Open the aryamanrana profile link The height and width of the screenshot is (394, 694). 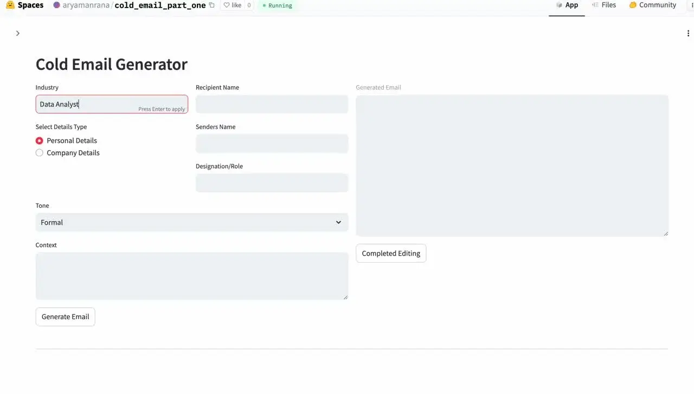click(86, 5)
